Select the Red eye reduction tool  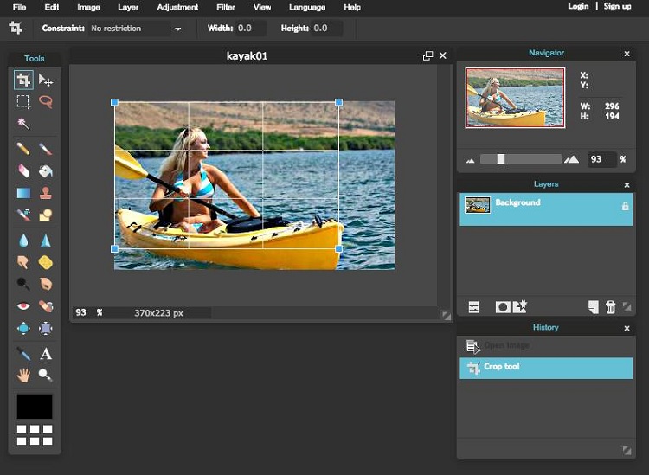pyautogui.click(x=23, y=305)
